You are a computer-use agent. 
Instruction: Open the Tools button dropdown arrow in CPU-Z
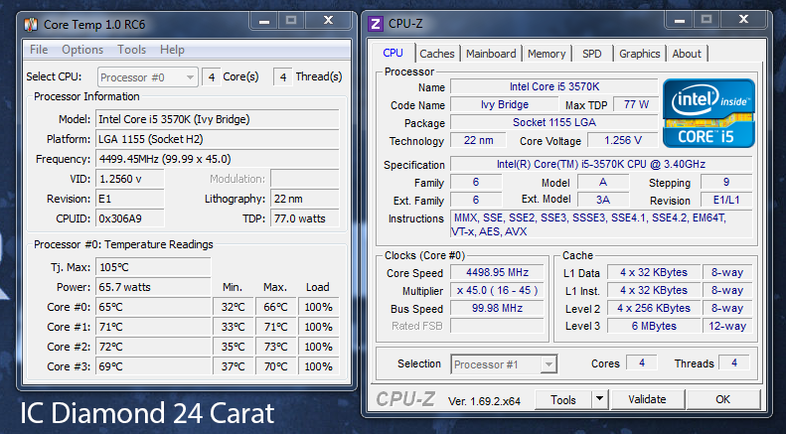tap(599, 399)
